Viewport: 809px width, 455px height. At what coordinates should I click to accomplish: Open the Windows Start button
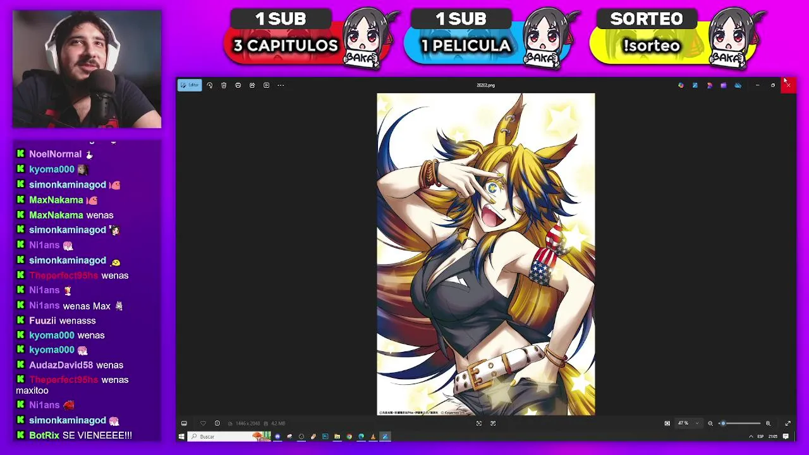point(181,437)
